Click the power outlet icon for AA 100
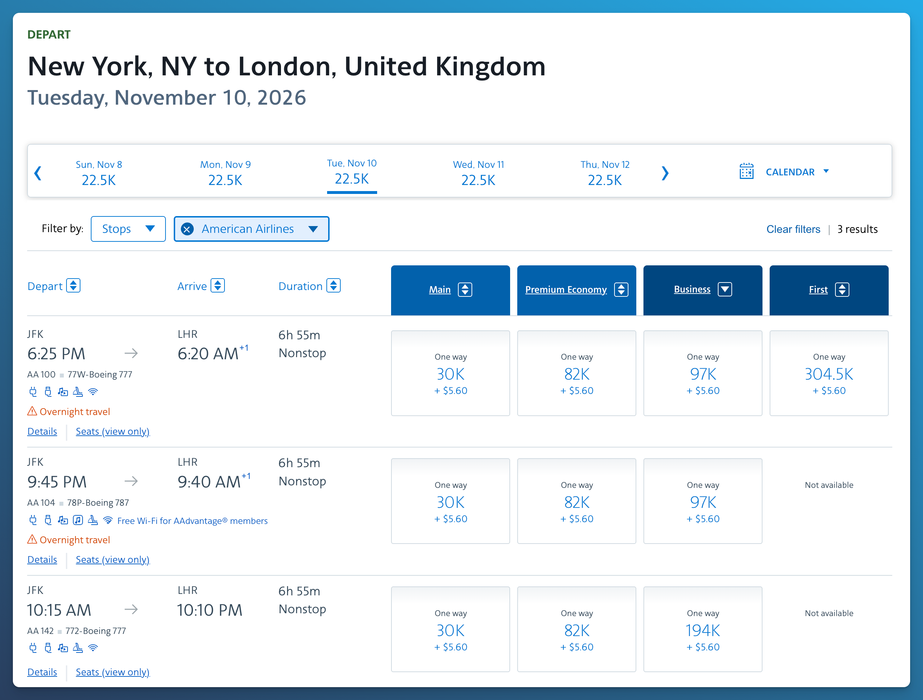 coord(33,391)
